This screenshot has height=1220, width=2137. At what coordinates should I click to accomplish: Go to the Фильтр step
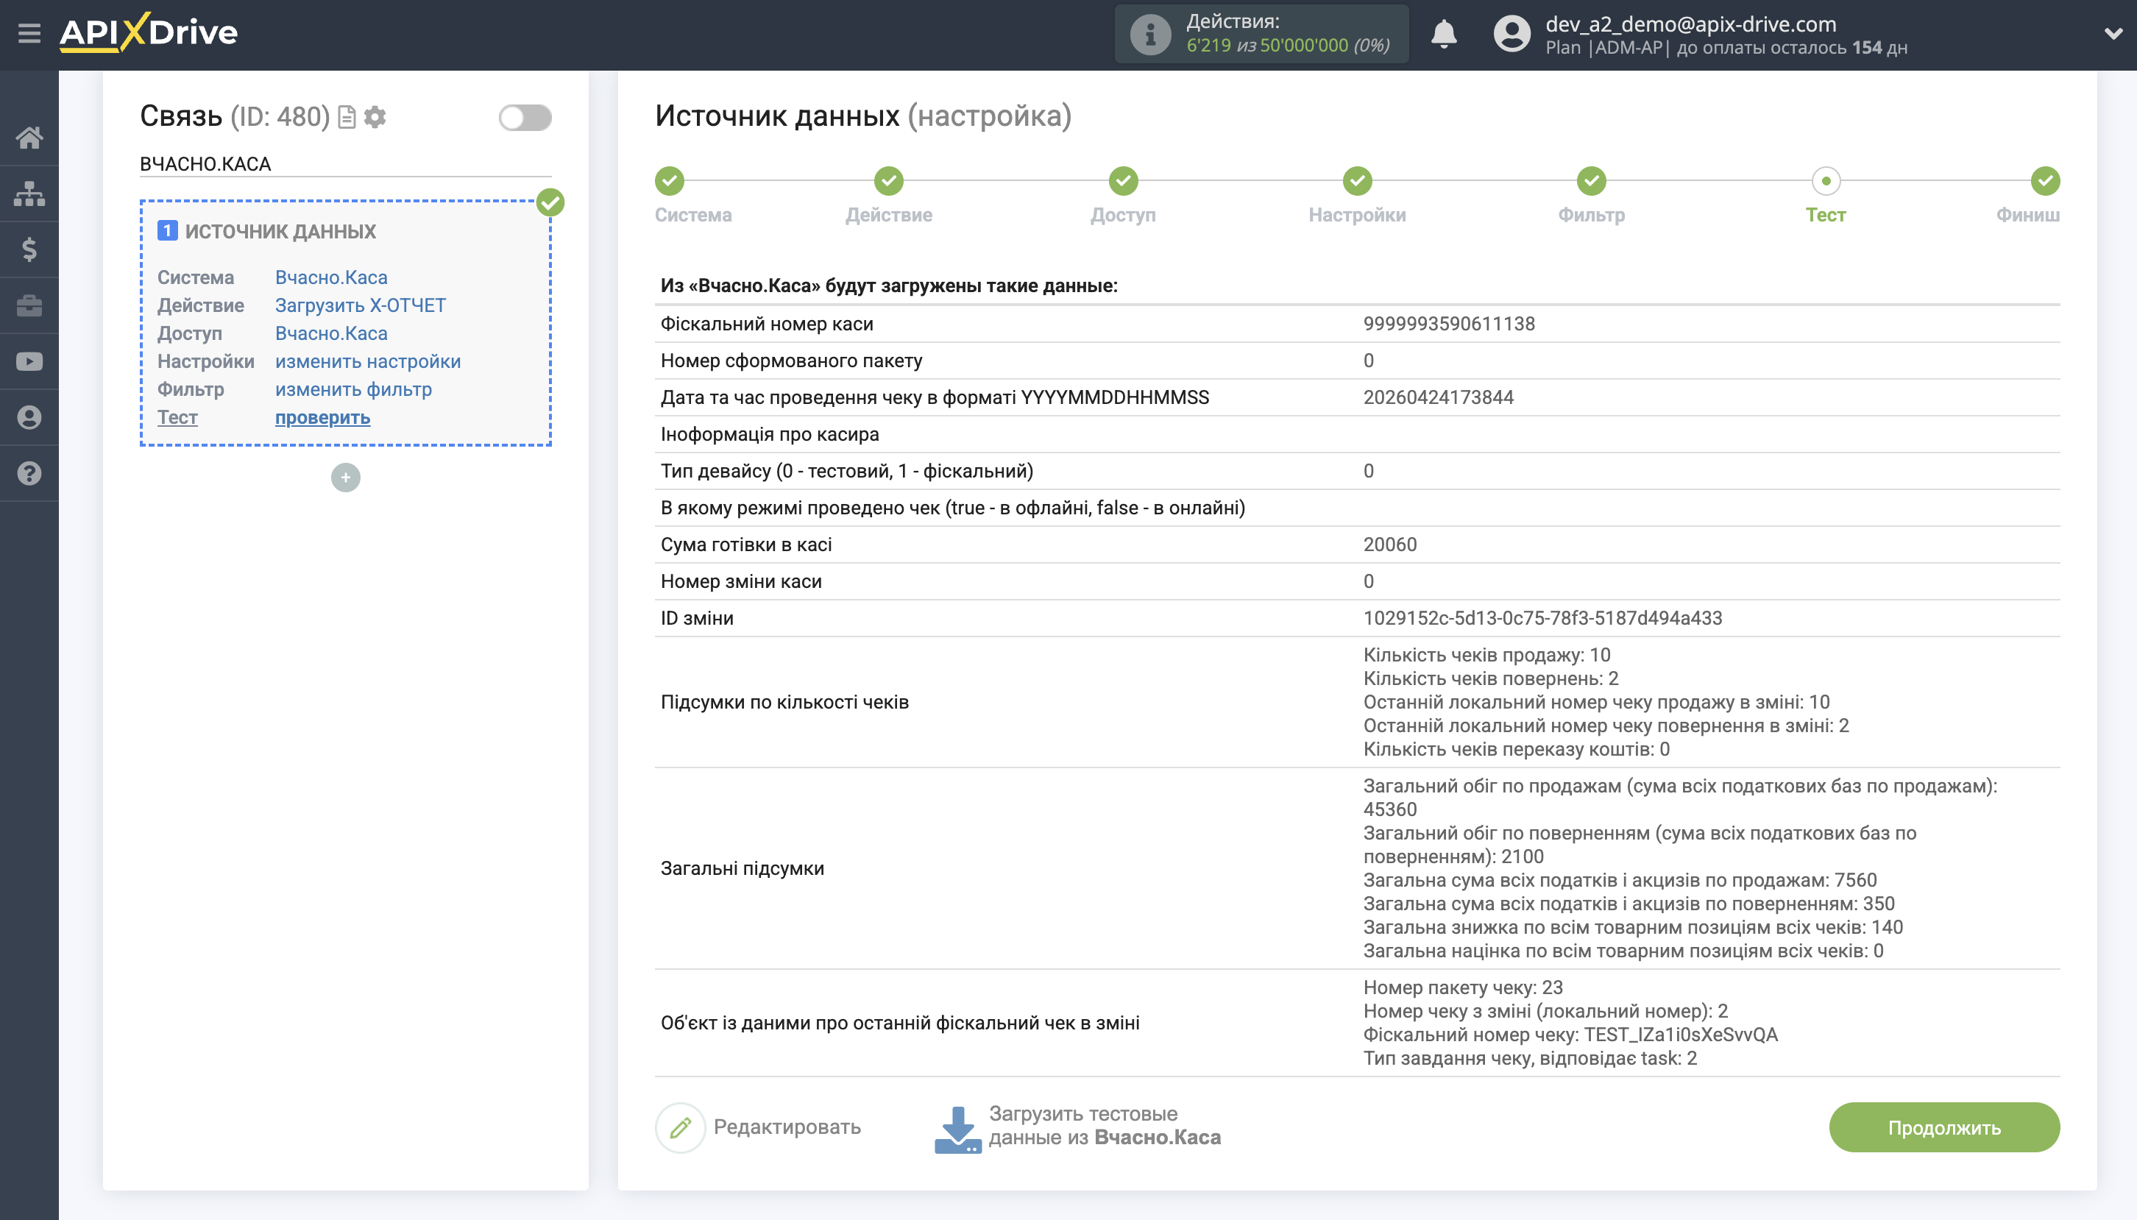(1591, 181)
